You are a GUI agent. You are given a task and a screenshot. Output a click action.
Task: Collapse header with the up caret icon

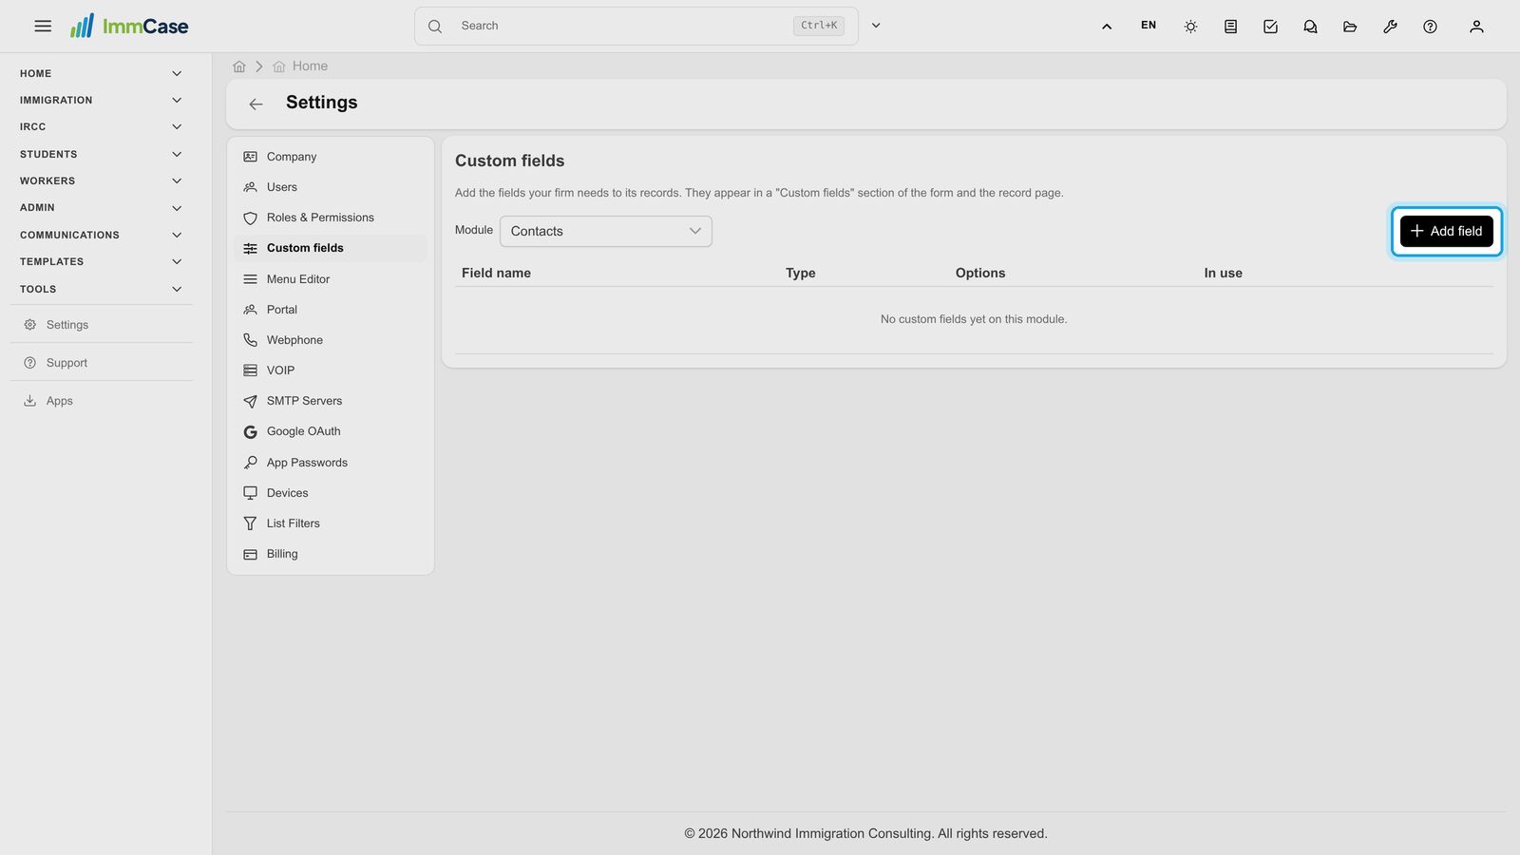pos(1107,27)
